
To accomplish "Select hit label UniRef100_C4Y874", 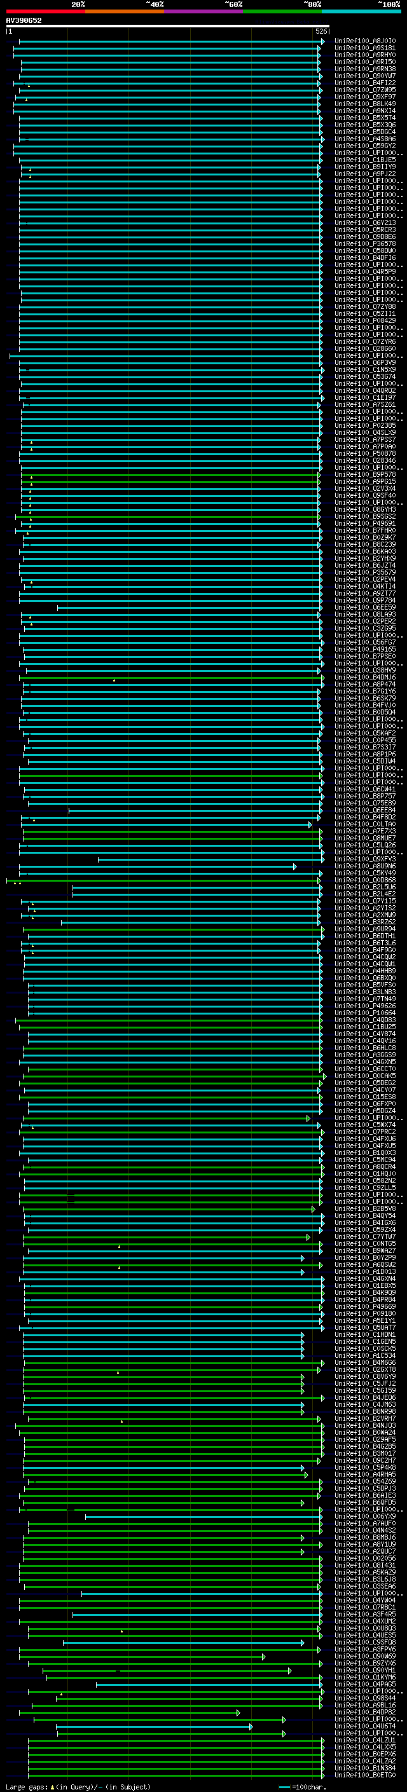I will click(x=364, y=1034).
